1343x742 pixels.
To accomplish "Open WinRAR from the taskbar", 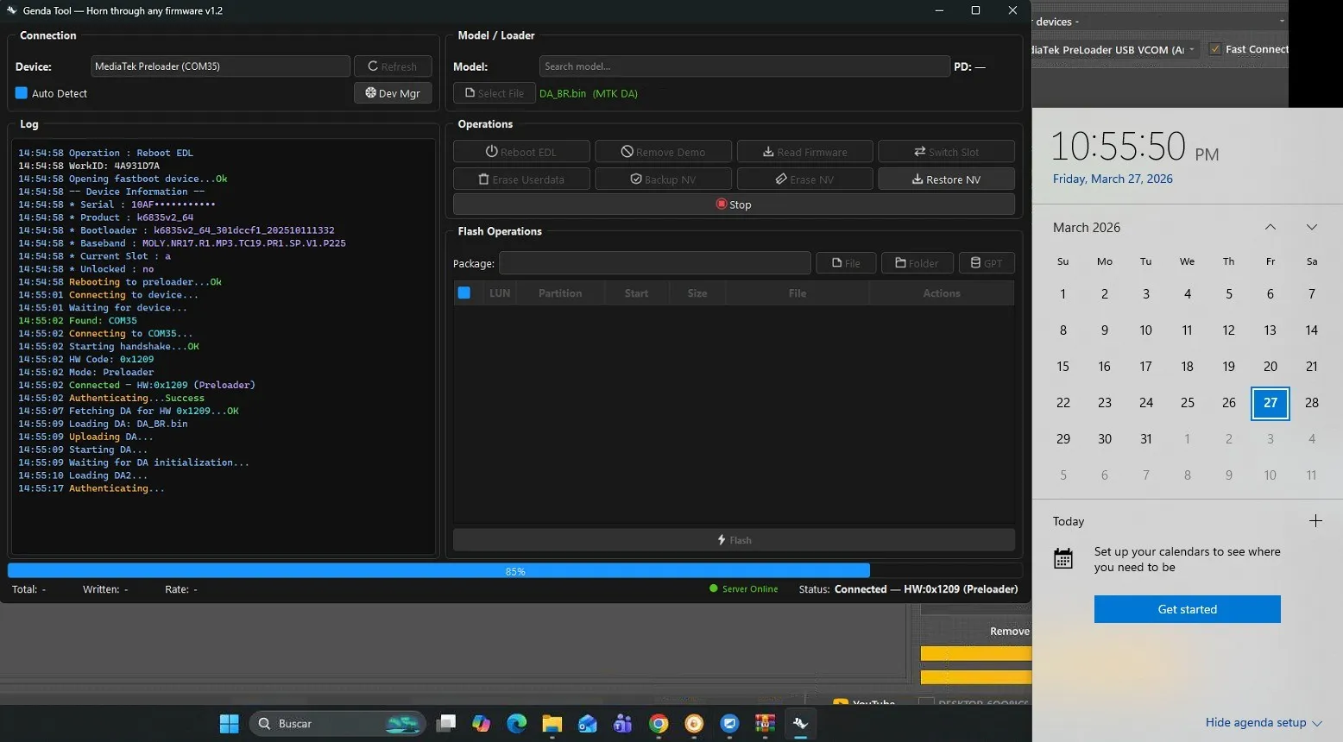I will [x=765, y=724].
